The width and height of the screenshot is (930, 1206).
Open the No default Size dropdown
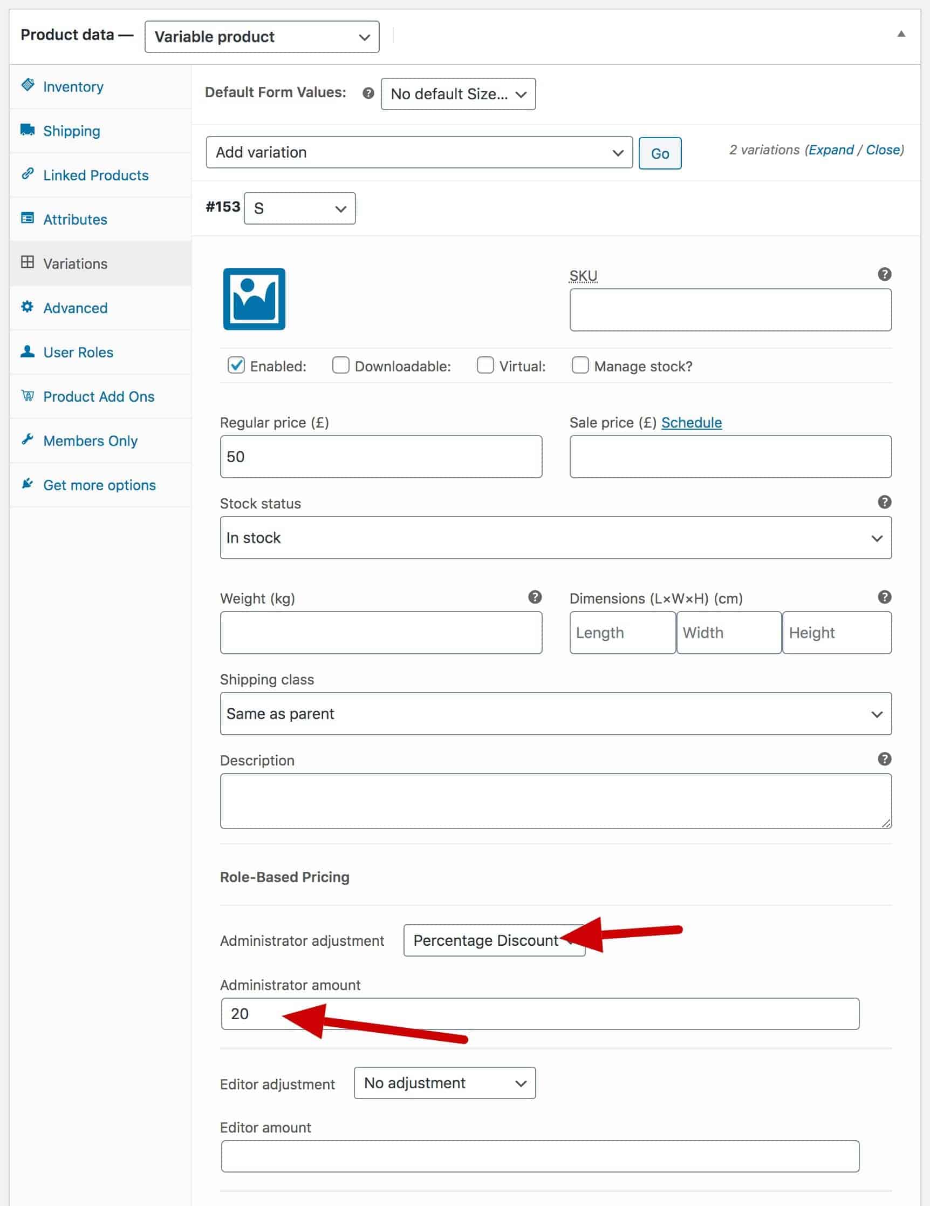(x=458, y=94)
